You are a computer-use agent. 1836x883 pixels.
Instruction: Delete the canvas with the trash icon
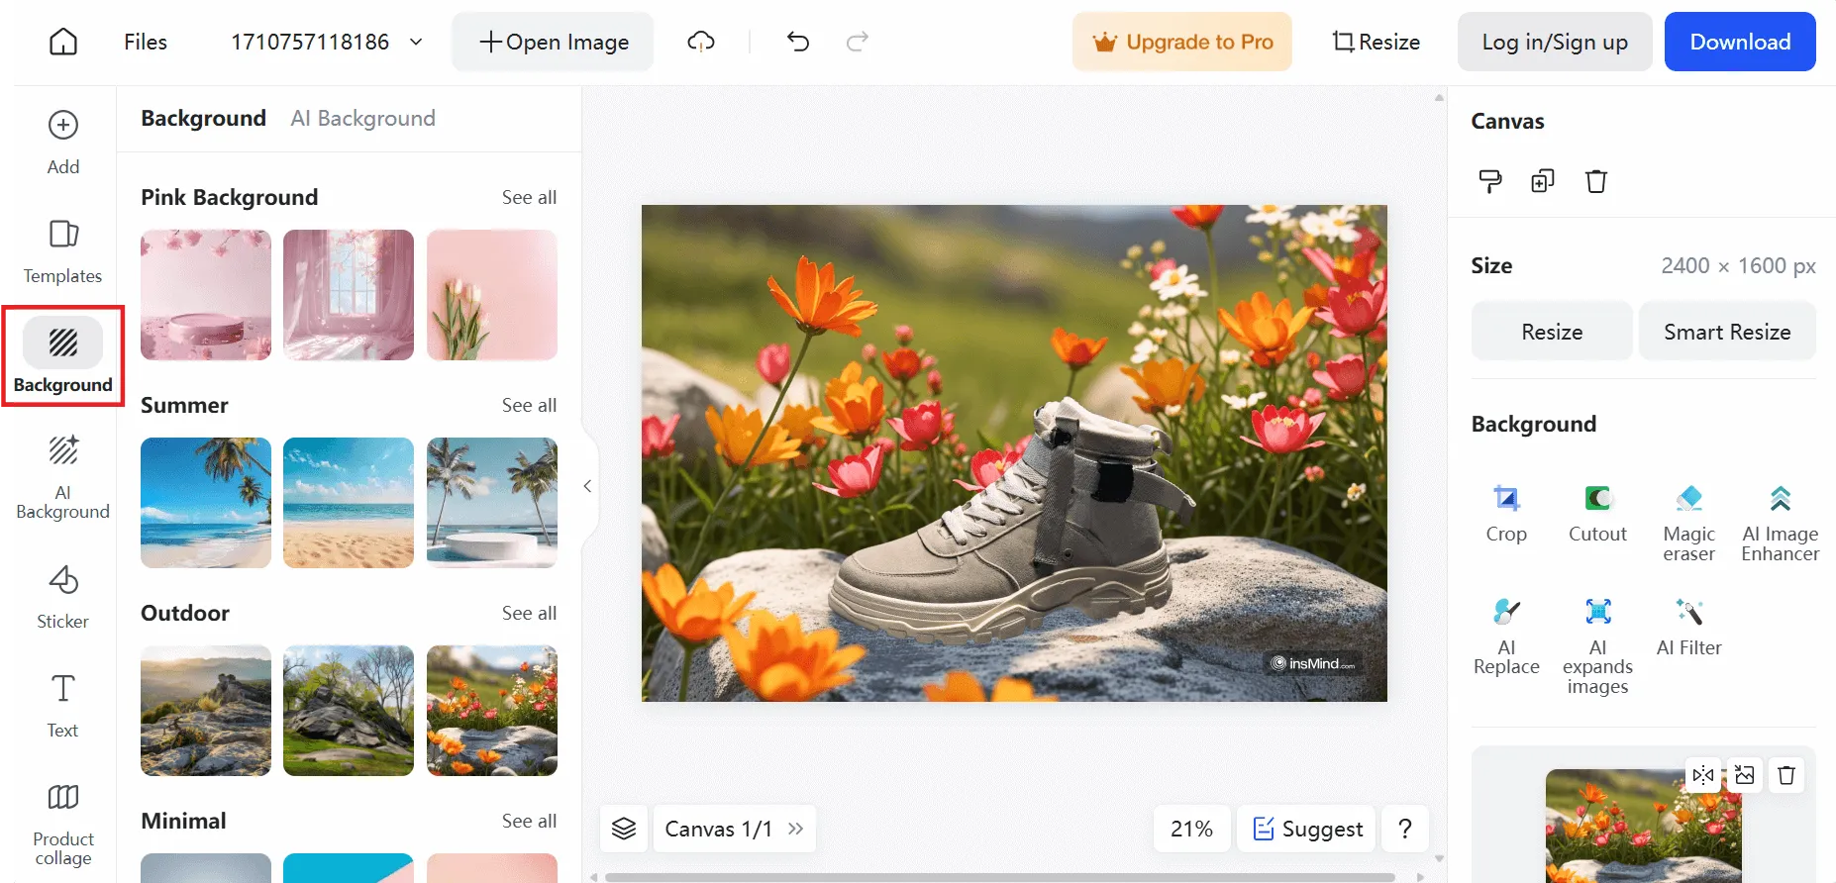tap(1596, 181)
